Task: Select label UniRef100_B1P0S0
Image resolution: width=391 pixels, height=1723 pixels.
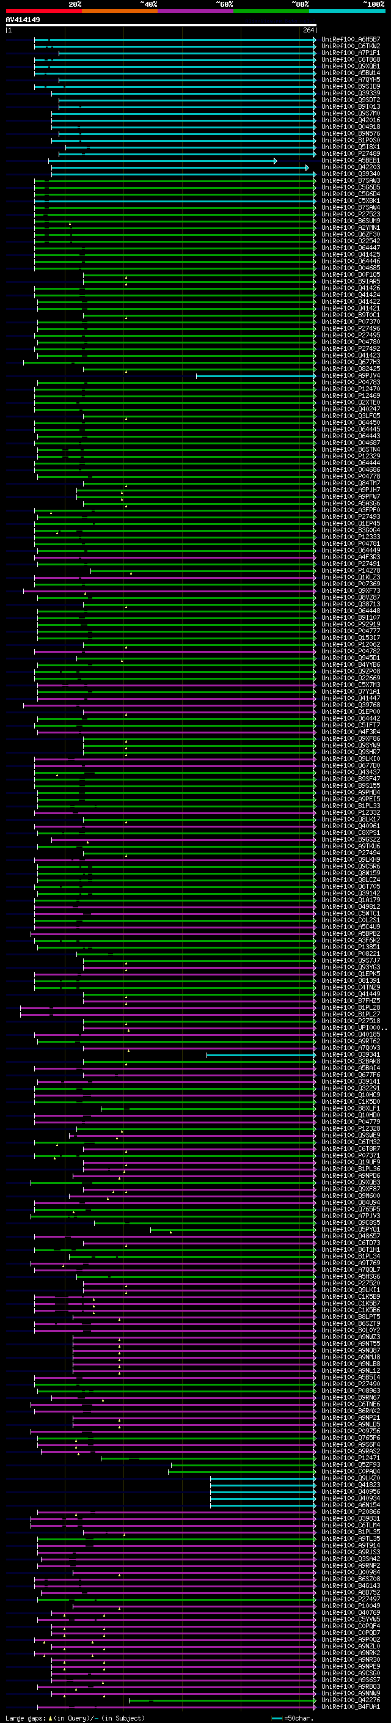Action: (x=351, y=141)
